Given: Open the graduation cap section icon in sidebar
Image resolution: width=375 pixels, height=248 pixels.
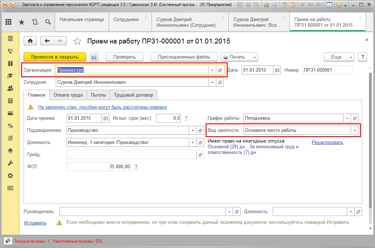Looking at the screenshot, I should tap(10, 76).
